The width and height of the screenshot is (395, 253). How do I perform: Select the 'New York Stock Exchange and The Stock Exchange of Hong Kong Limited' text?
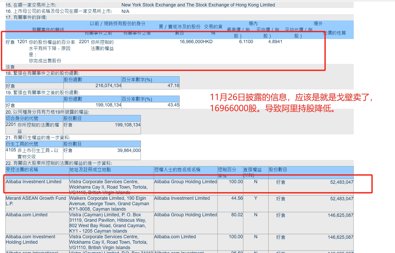point(198,5)
